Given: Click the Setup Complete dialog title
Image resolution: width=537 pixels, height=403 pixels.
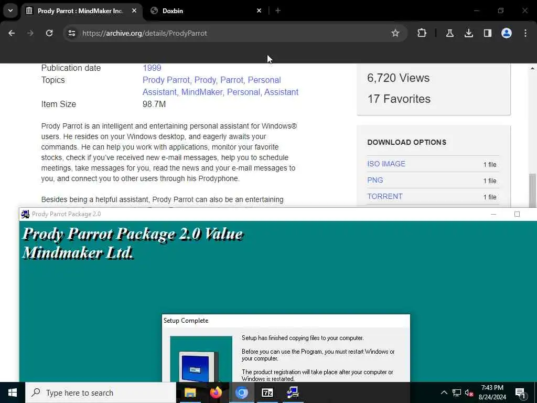Looking at the screenshot, I should [186, 321].
